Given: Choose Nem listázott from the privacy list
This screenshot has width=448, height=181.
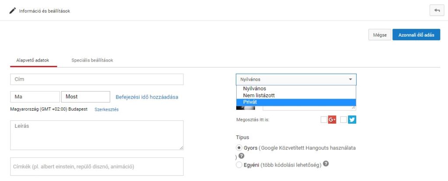Looking at the screenshot, I should pyautogui.click(x=259, y=95).
